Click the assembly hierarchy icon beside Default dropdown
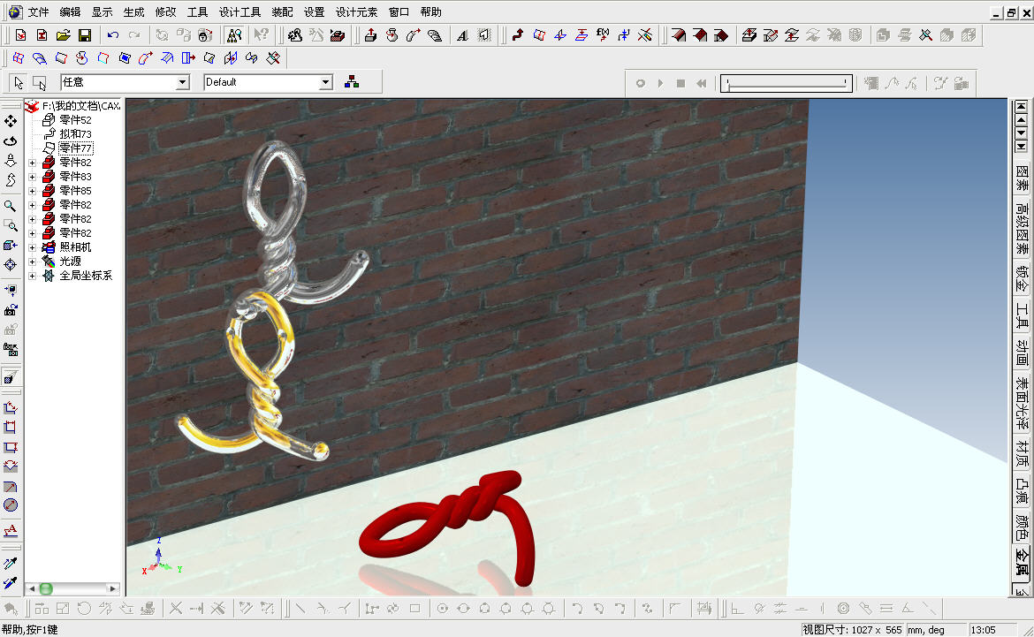Viewport: 1034px width, 637px height. pos(352,82)
